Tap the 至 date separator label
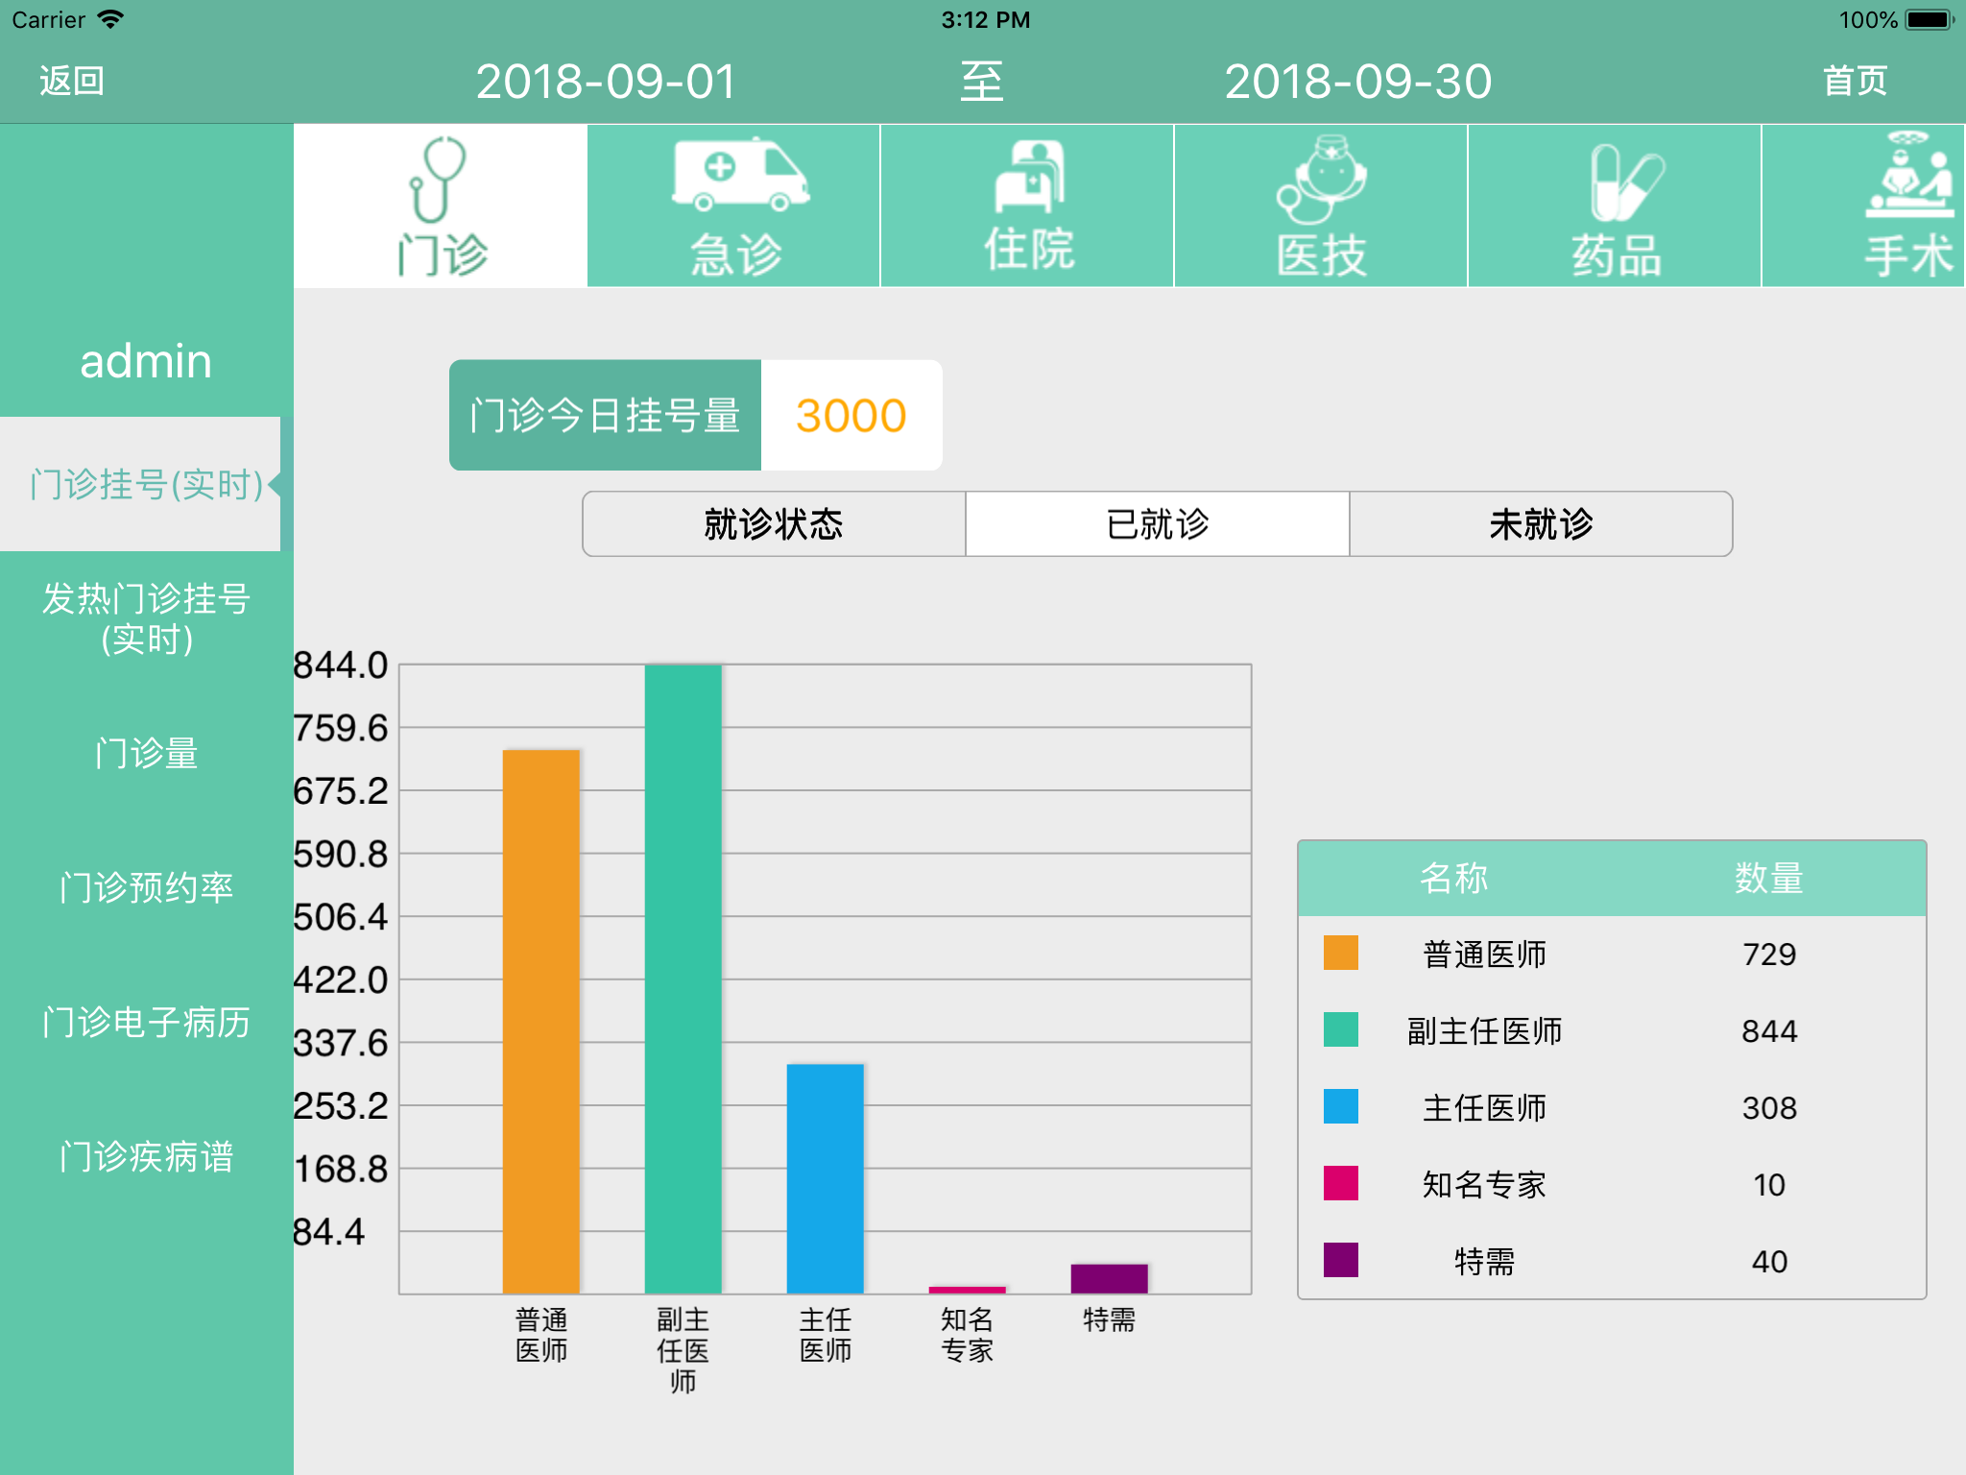The width and height of the screenshot is (1966, 1475). coord(982,82)
